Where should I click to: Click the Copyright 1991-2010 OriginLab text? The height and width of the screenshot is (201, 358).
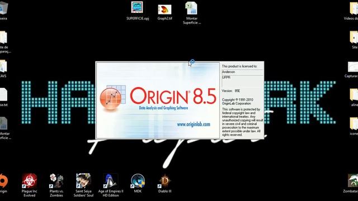[x=237, y=102]
